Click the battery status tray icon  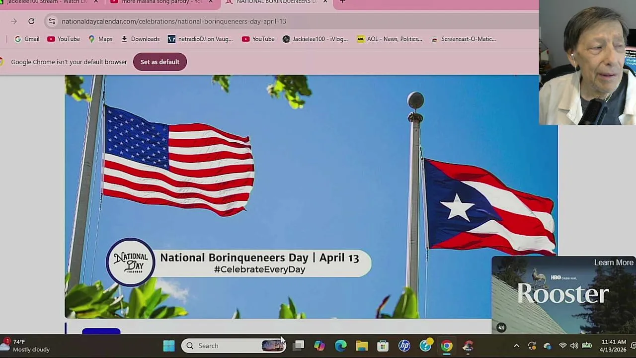pos(587,346)
